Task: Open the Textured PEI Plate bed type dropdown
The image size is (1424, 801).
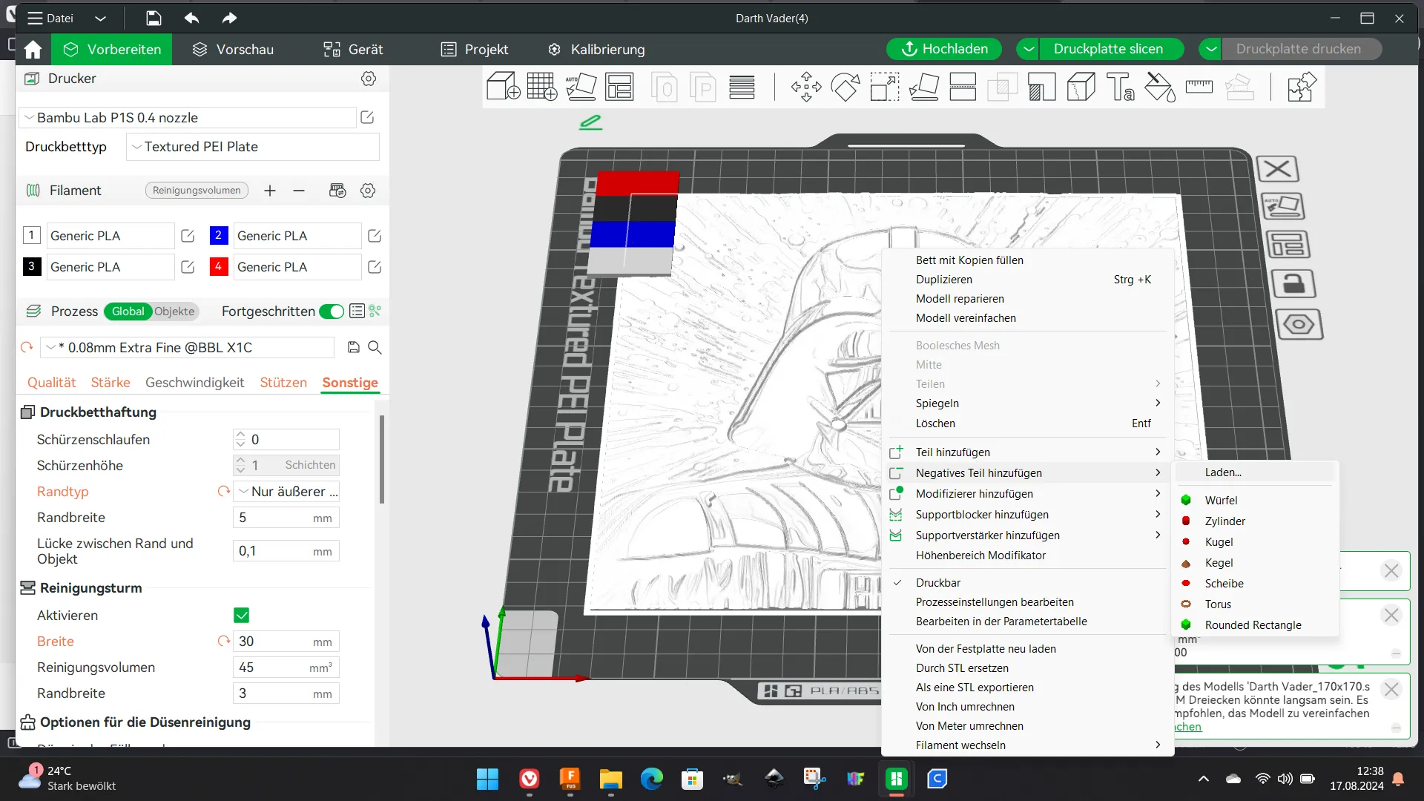Action: point(253,147)
